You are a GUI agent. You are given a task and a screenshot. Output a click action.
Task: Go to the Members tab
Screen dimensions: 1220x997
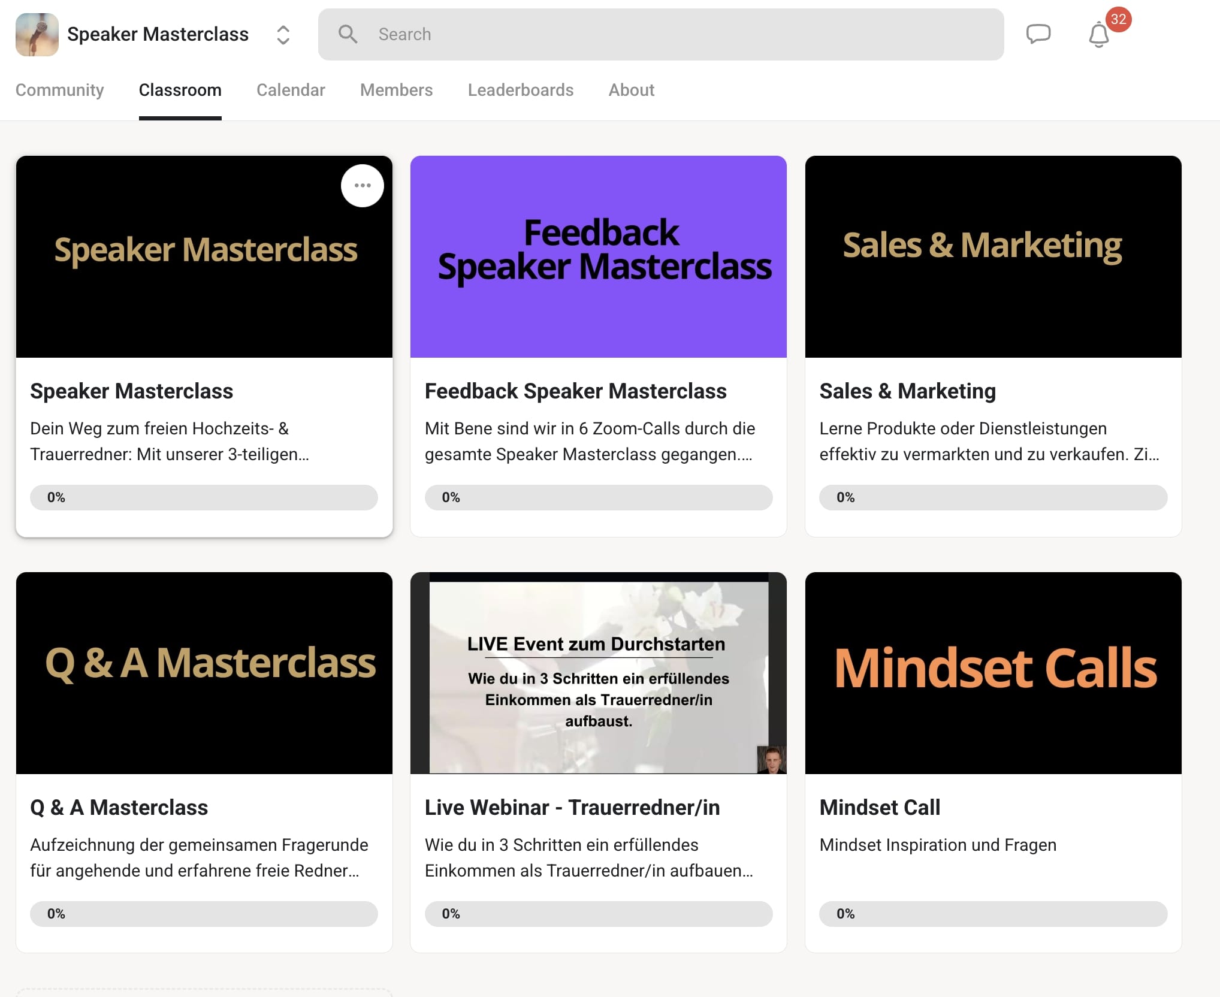click(x=396, y=90)
